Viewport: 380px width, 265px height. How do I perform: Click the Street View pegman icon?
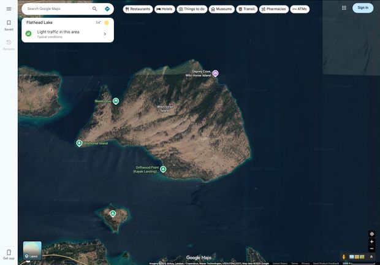(x=344, y=257)
